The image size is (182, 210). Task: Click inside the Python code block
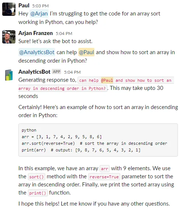[x=98, y=140]
